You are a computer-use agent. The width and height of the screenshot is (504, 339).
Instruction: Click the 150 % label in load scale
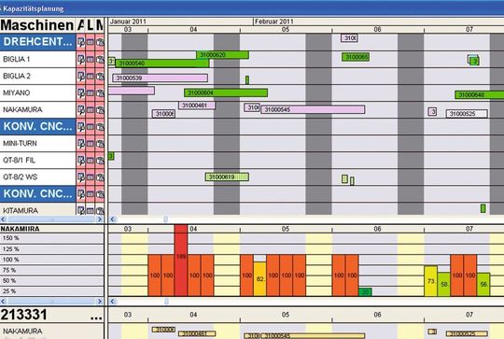tap(10, 238)
